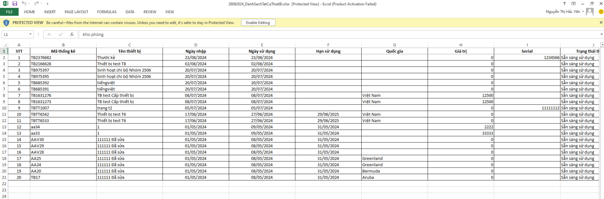Open the undo history dropdown arrow
This screenshot has width=604, height=199.
(29, 4)
